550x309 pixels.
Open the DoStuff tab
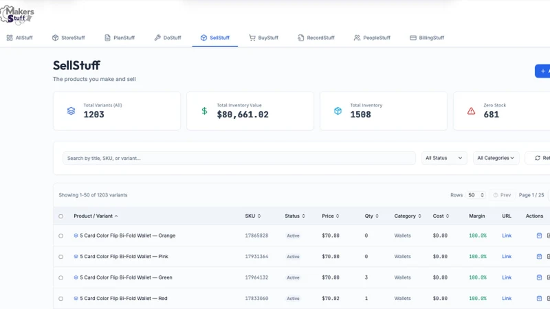[168, 38]
